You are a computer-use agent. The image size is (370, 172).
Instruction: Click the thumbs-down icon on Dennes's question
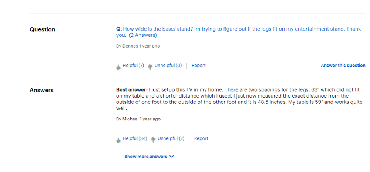pos(150,67)
